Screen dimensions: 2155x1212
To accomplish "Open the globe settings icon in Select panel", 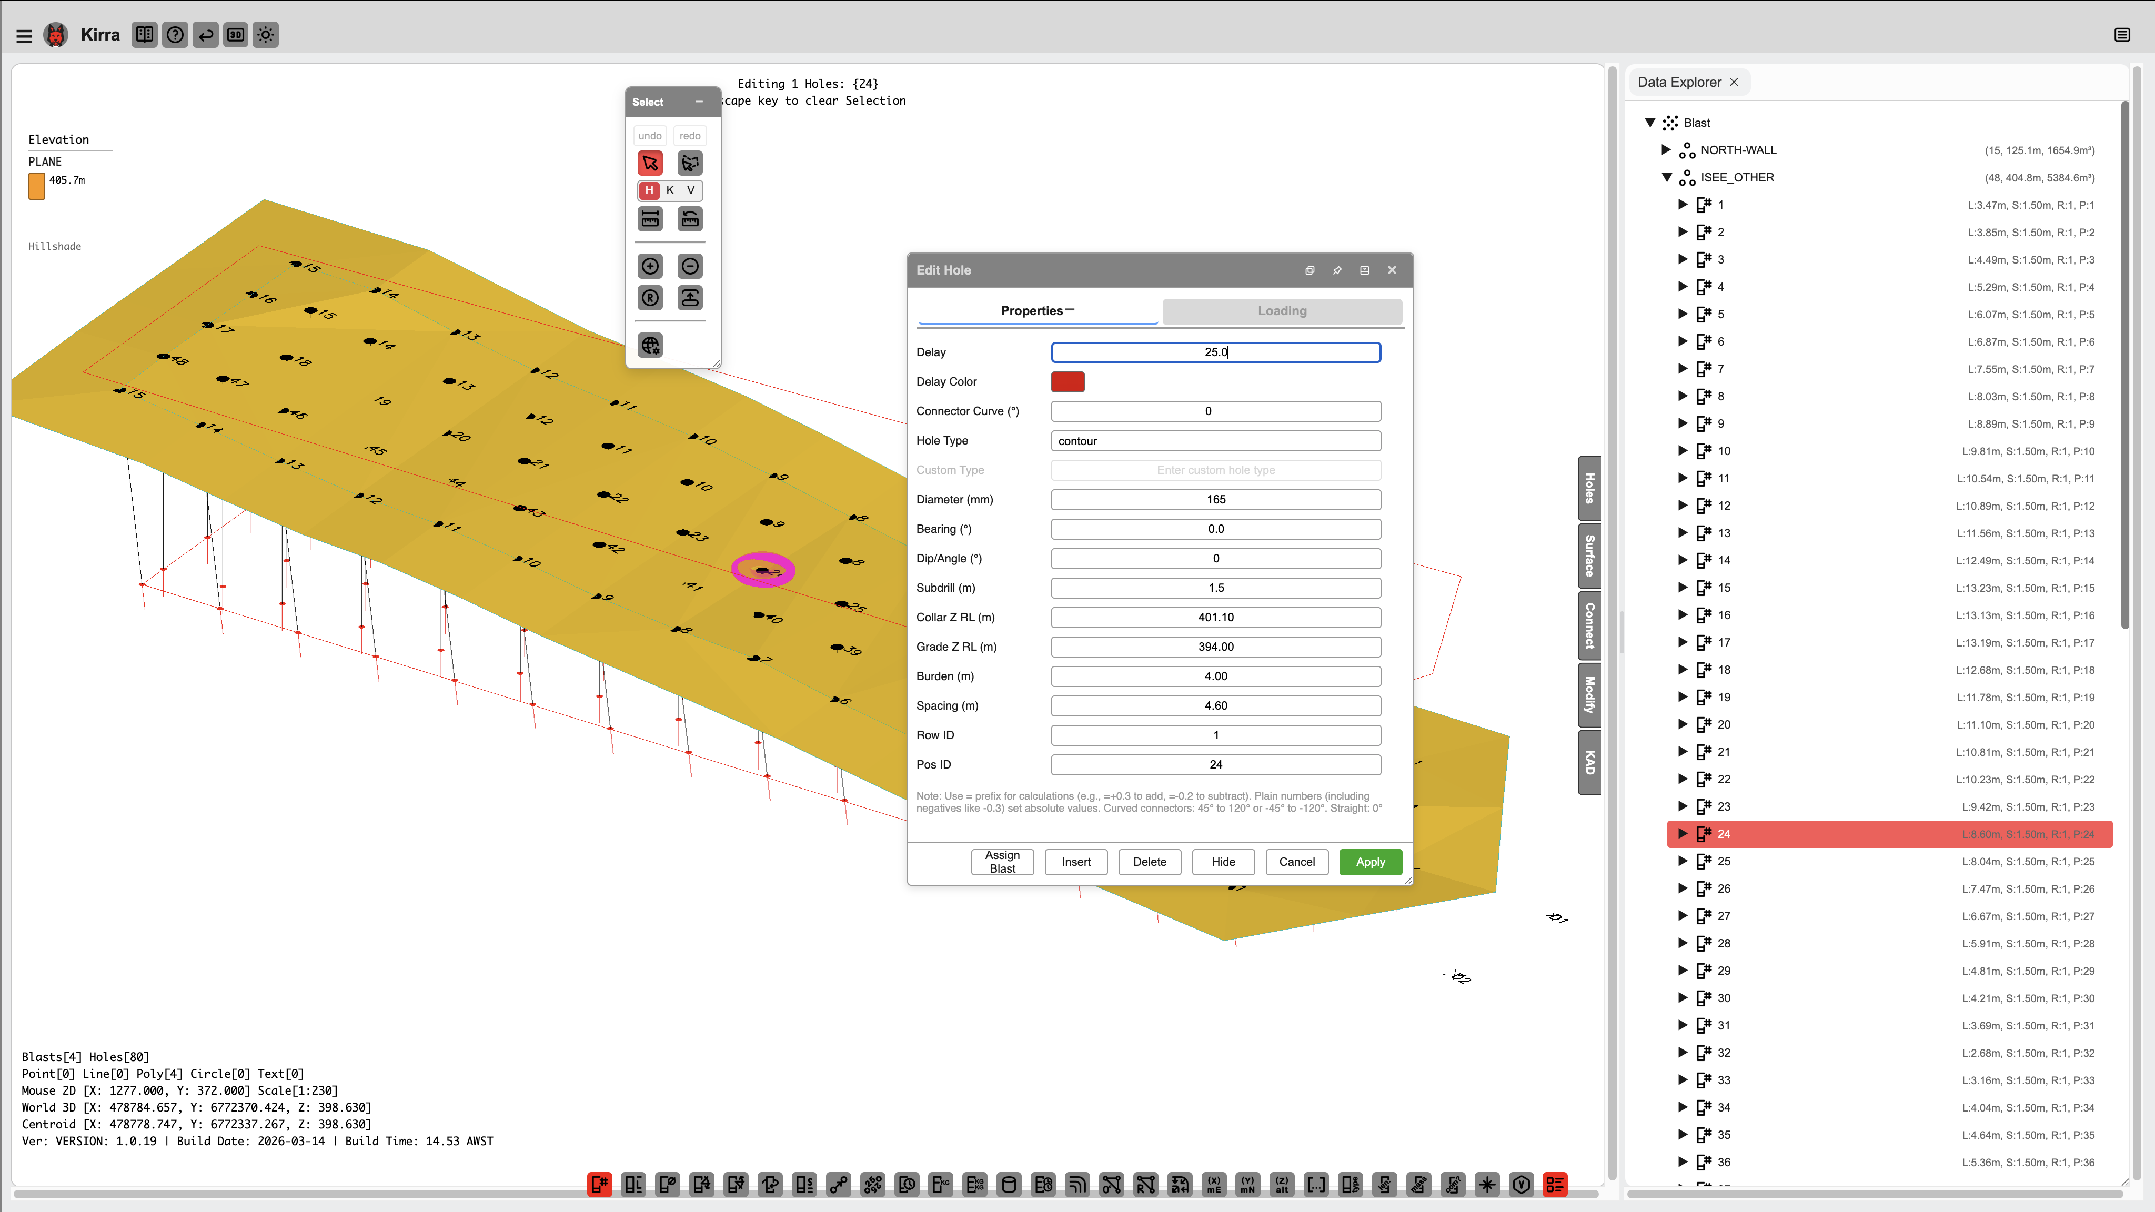I will click(x=650, y=345).
